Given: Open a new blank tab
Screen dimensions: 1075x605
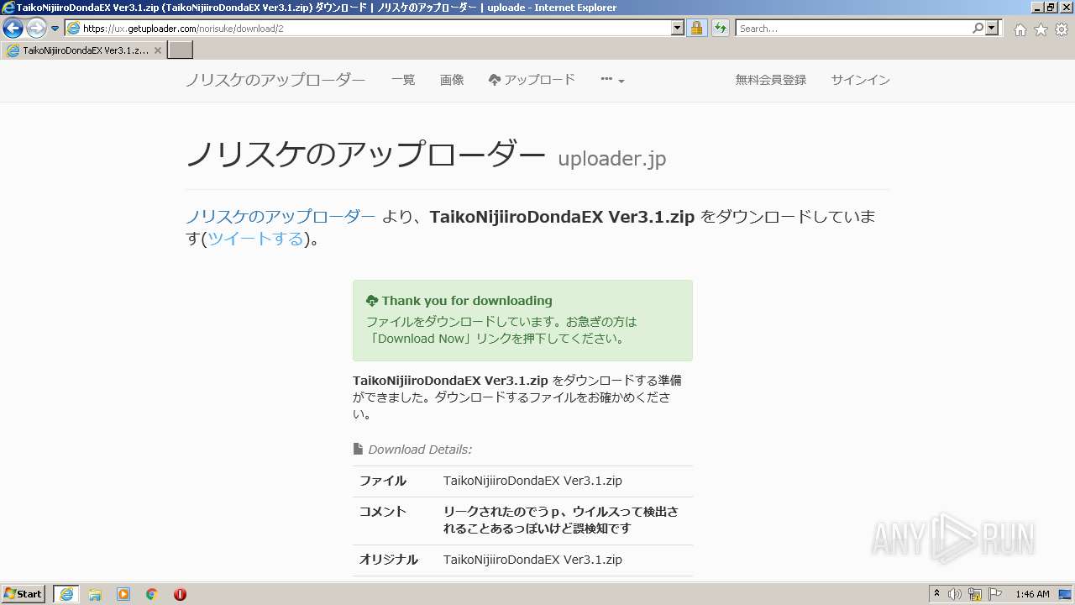Looking at the screenshot, I should 181,50.
